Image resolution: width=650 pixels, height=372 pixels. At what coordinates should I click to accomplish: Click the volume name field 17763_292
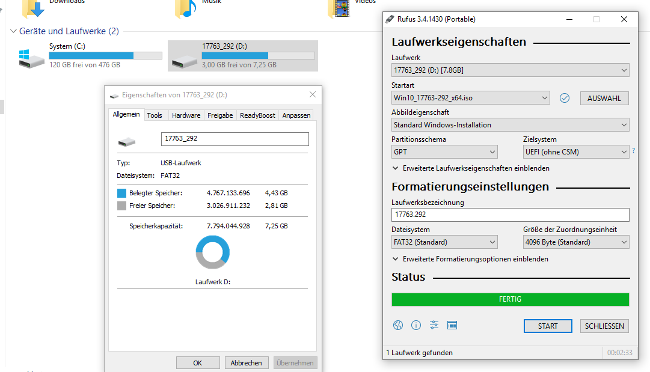(235, 139)
